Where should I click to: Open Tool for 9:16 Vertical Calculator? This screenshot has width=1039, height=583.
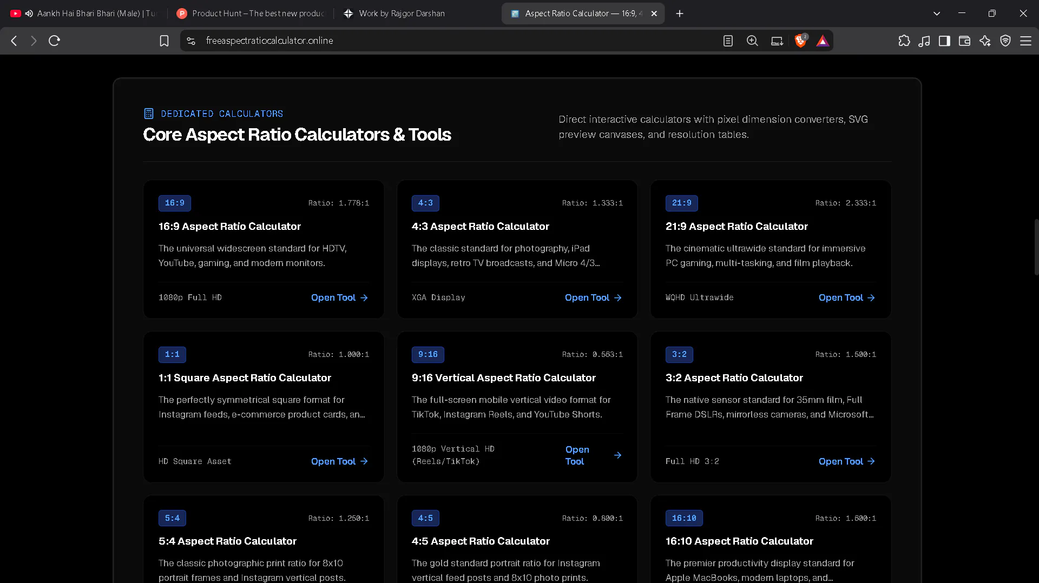pyautogui.click(x=593, y=455)
